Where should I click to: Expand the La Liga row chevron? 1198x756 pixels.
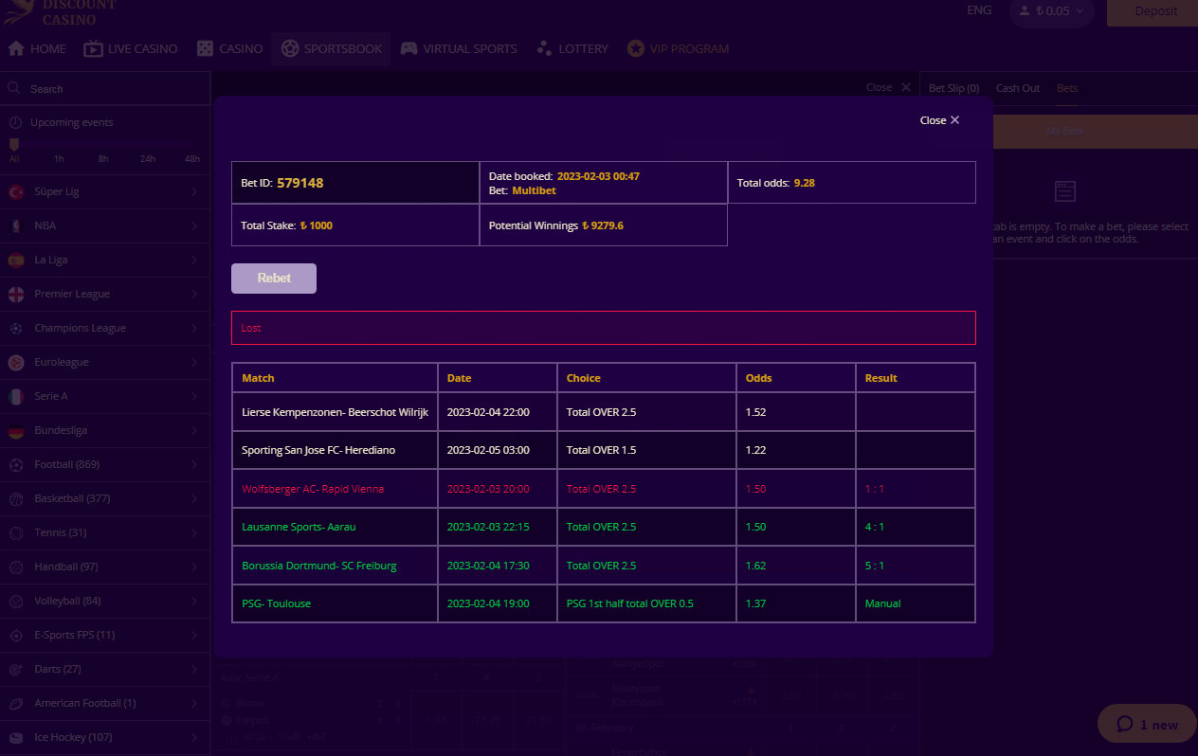tap(194, 260)
